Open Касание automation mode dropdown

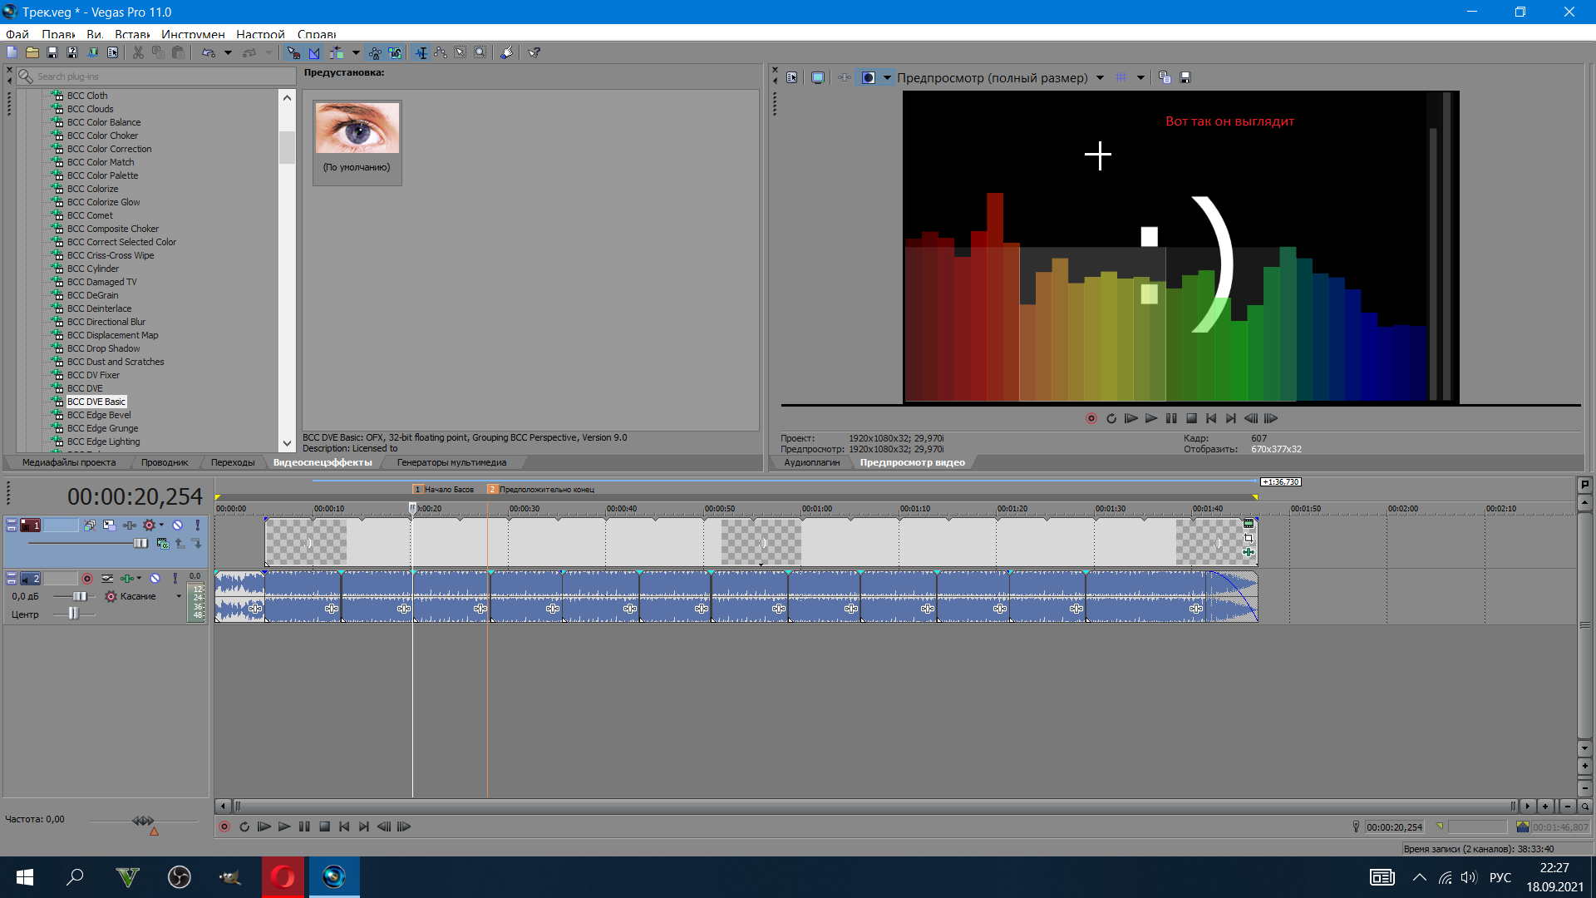(x=179, y=596)
